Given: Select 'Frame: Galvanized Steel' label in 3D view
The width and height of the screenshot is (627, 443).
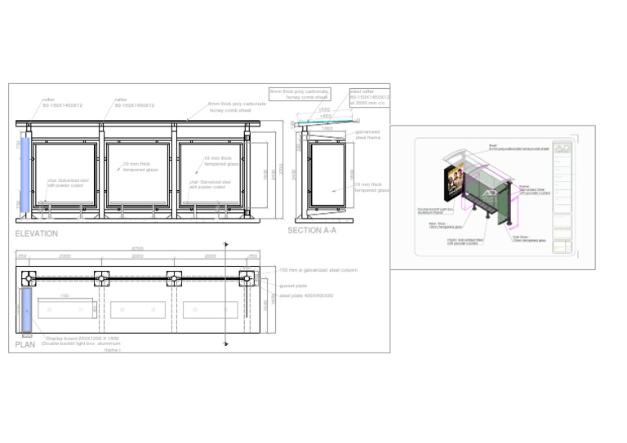Looking at the screenshot, I should tap(535, 190).
